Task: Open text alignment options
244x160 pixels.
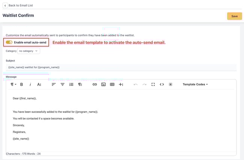Action: (54, 84)
